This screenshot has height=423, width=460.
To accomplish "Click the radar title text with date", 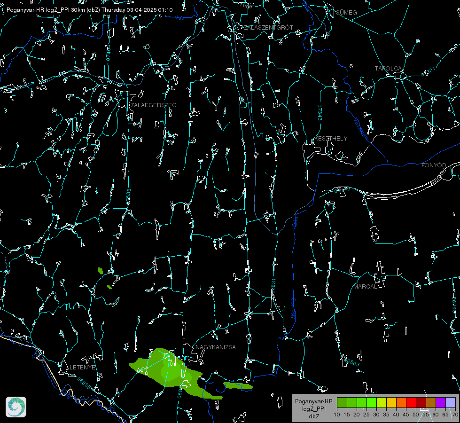I will point(89,10).
